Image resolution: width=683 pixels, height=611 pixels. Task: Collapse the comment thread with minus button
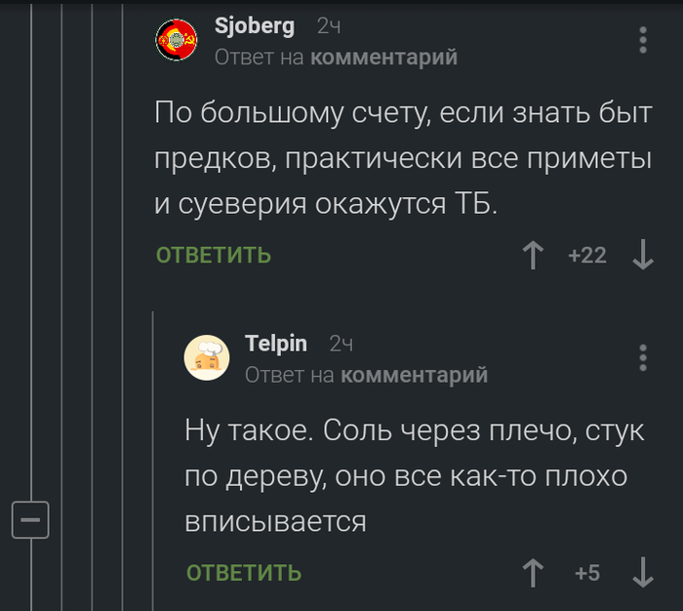pyautogui.click(x=30, y=519)
